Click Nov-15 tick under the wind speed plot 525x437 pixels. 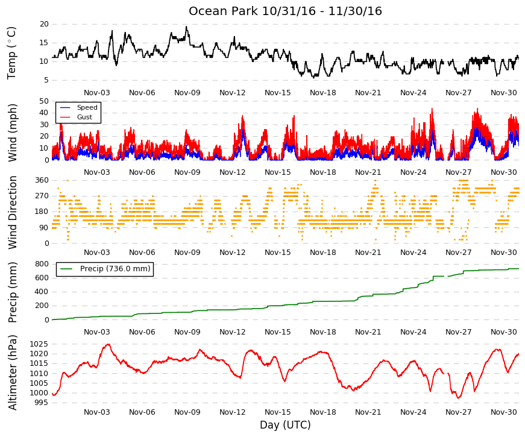[x=277, y=172]
